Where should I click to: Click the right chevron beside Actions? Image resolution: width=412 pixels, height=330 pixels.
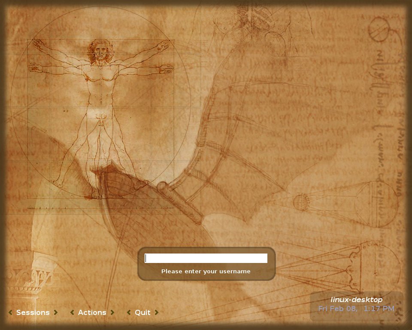[x=112, y=312]
